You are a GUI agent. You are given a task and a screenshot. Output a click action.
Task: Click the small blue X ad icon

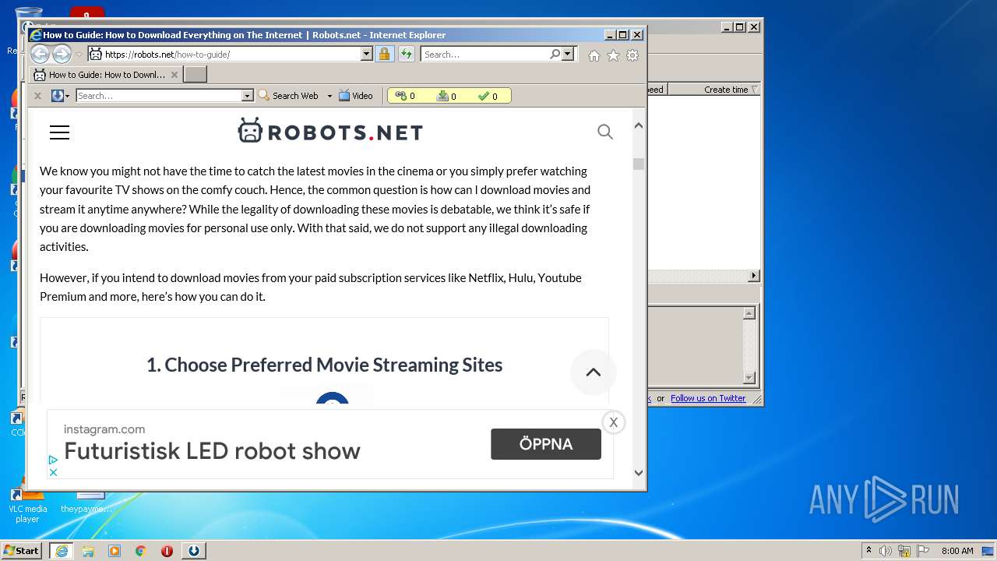(53, 472)
